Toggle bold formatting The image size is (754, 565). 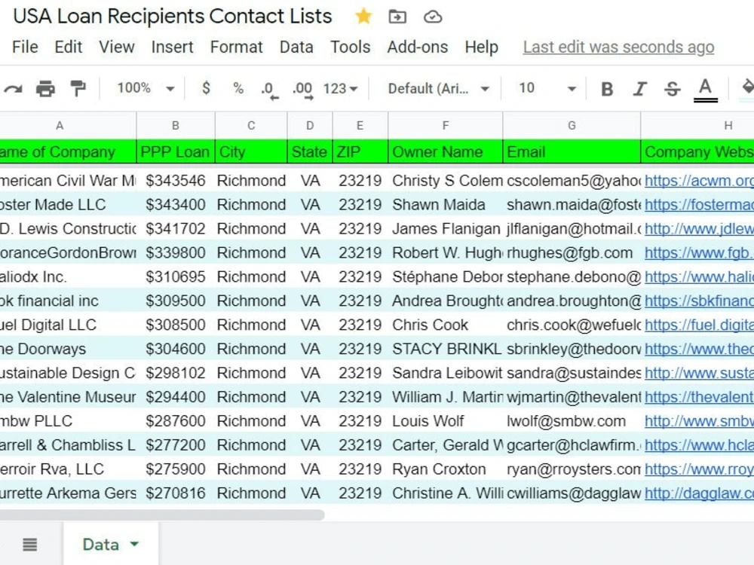(607, 88)
